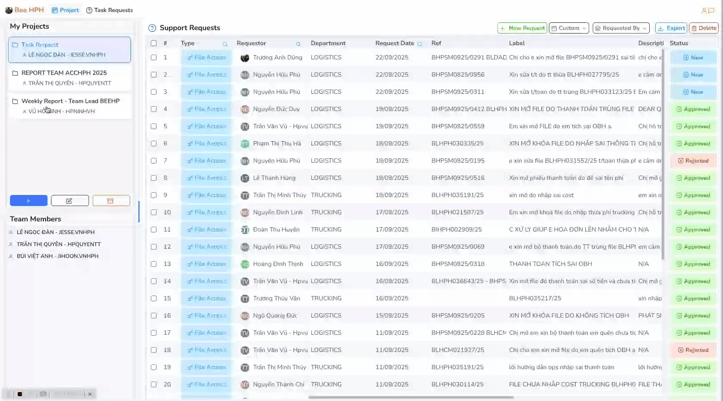723x401 pixels.
Task: Click the Export button
Action: click(671, 28)
